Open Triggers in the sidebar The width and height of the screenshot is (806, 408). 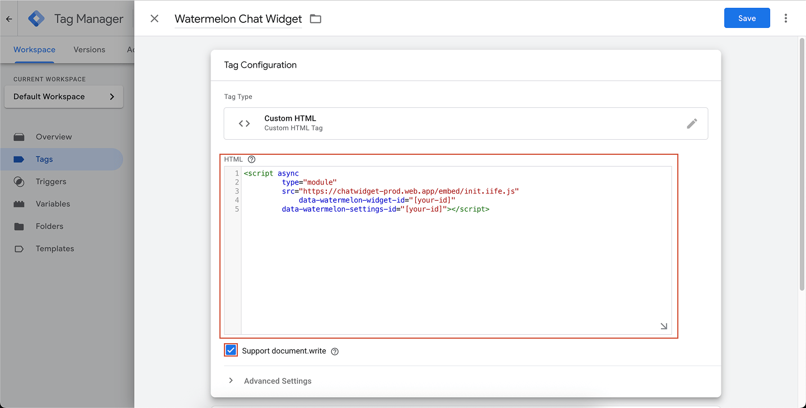[62, 181]
